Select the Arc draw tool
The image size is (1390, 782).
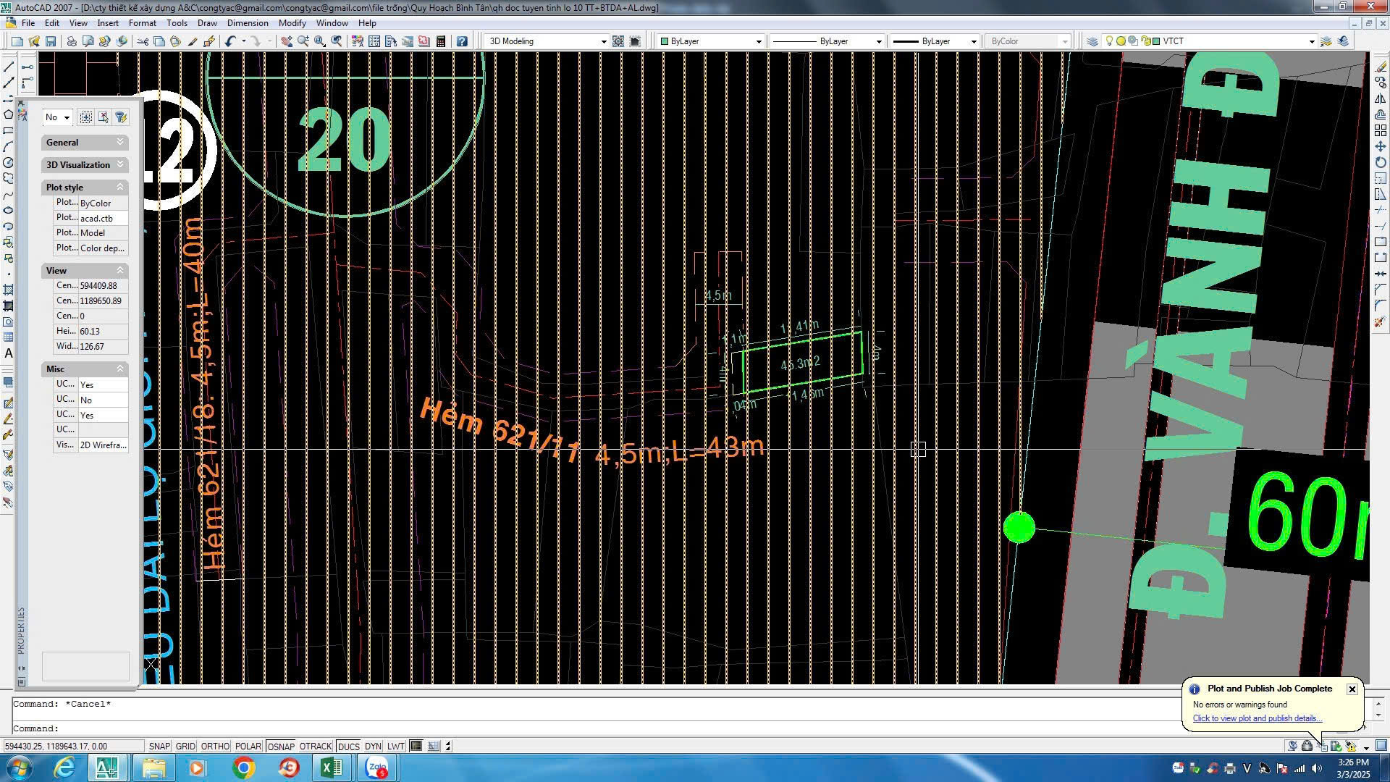click(9, 147)
